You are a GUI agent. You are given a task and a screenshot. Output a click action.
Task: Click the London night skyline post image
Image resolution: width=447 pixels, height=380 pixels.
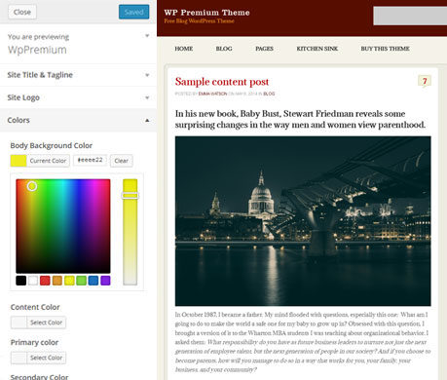coord(303,221)
